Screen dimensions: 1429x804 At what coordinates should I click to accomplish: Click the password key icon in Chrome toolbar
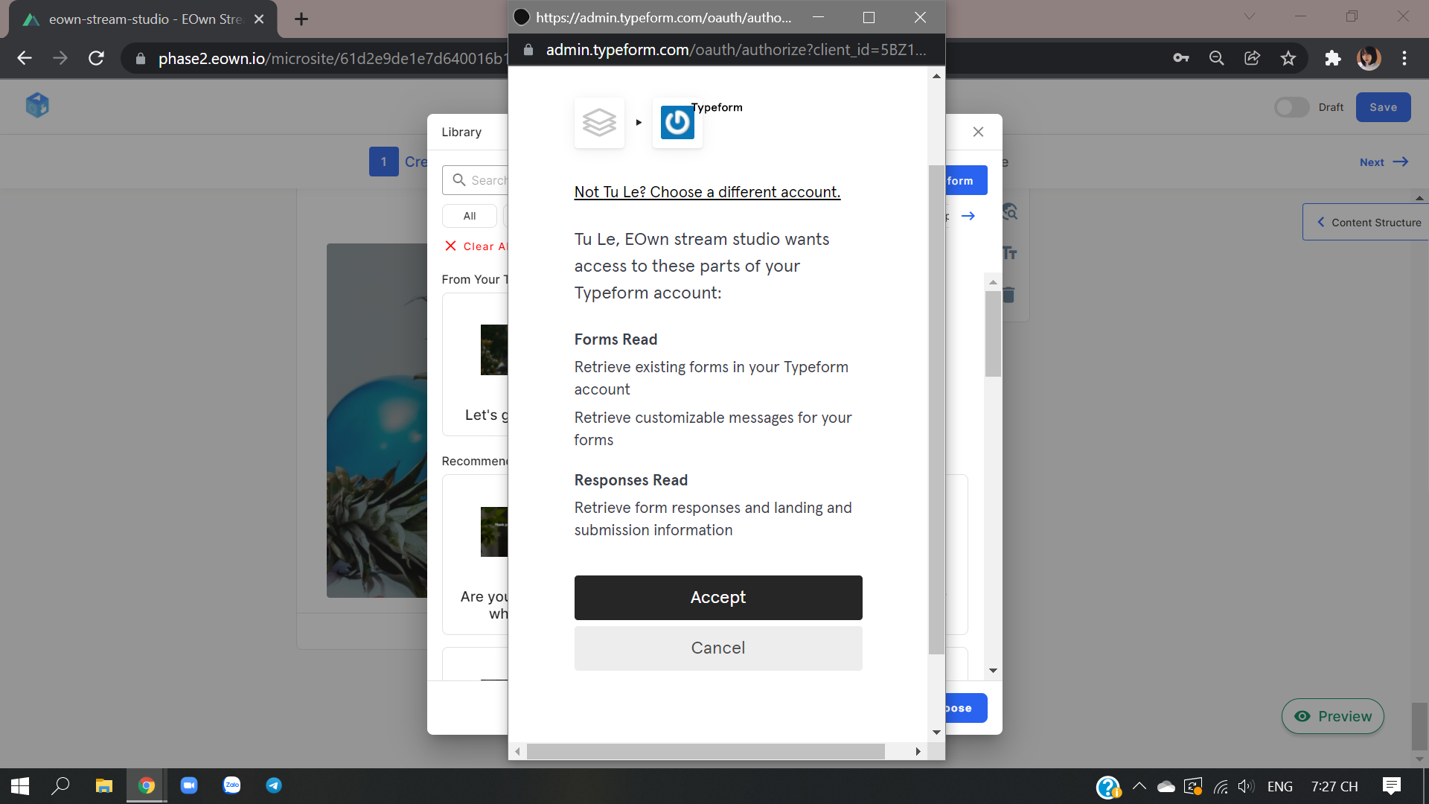(x=1181, y=58)
